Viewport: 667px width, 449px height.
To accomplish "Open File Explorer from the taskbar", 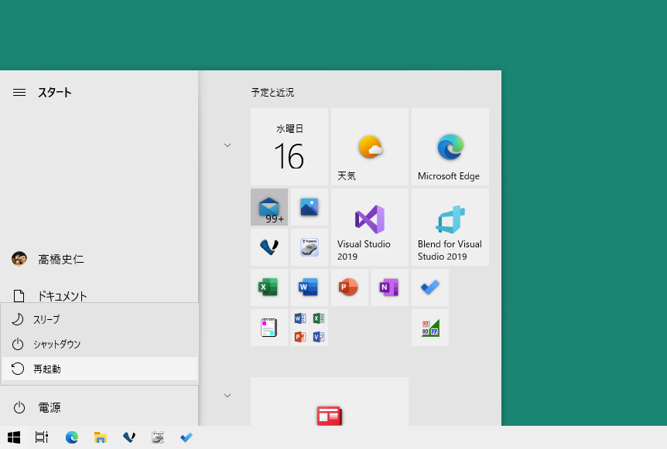I will pyautogui.click(x=101, y=437).
